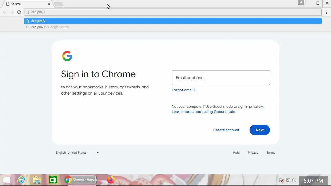Screen dimensions: 331x186
Task: Maximize the Chrome window
Action: (318, 3)
